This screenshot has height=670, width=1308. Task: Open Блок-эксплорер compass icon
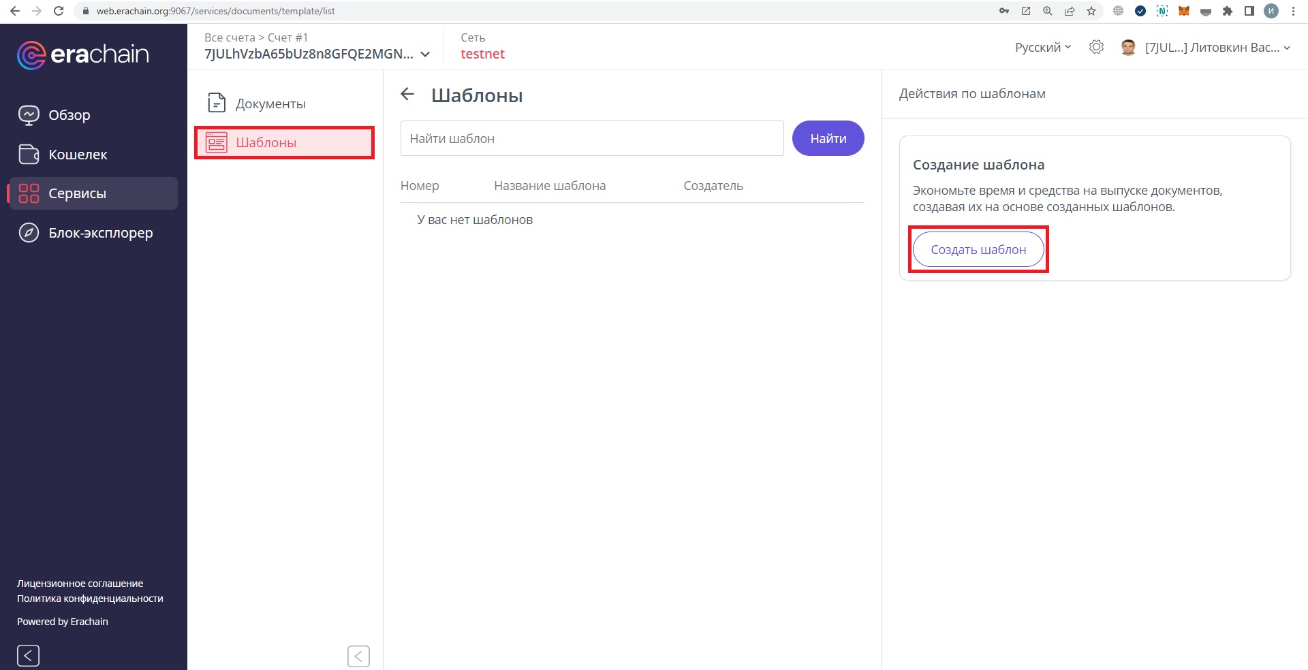29,233
